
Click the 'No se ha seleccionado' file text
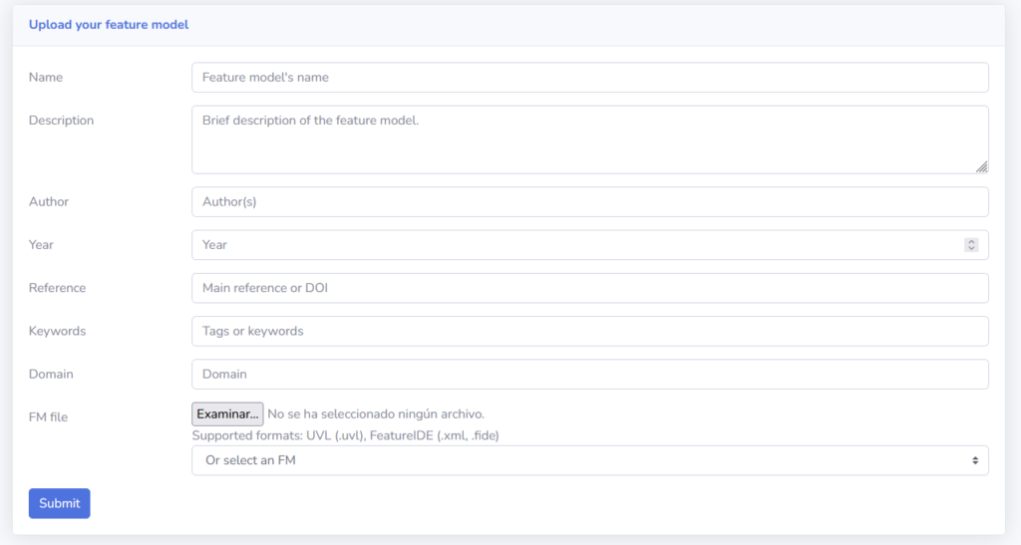pyautogui.click(x=376, y=413)
